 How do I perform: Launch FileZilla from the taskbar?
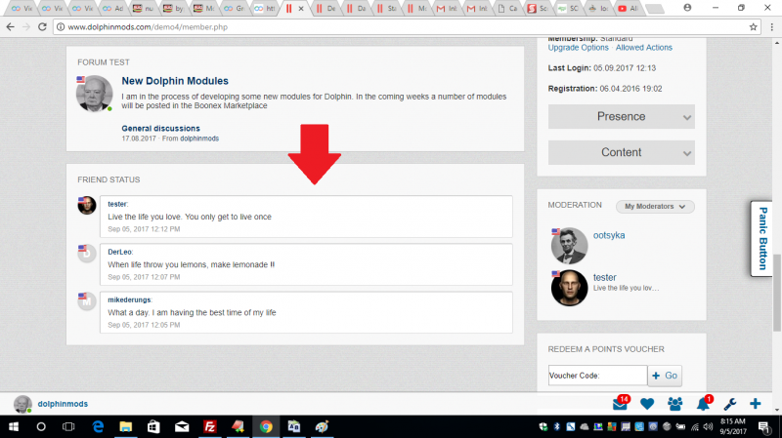[x=210, y=426]
